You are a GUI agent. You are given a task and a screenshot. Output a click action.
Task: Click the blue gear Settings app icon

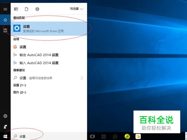coord(17,28)
